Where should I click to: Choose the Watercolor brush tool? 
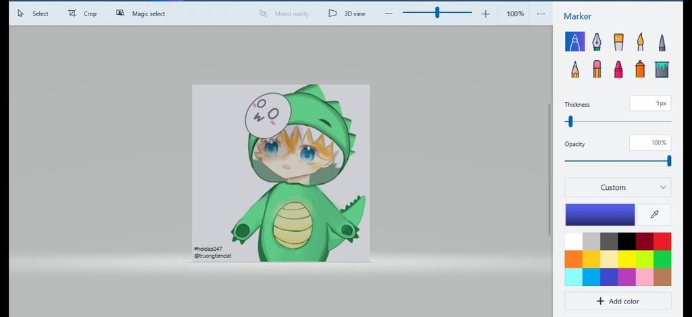click(641, 41)
